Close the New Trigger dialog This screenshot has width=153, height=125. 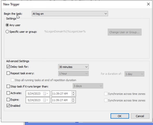click(x=148, y=4)
